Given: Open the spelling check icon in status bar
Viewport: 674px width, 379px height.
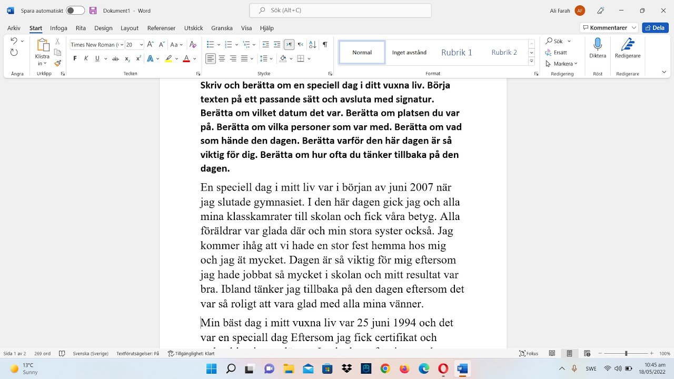Looking at the screenshot, I should pos(62,354).
